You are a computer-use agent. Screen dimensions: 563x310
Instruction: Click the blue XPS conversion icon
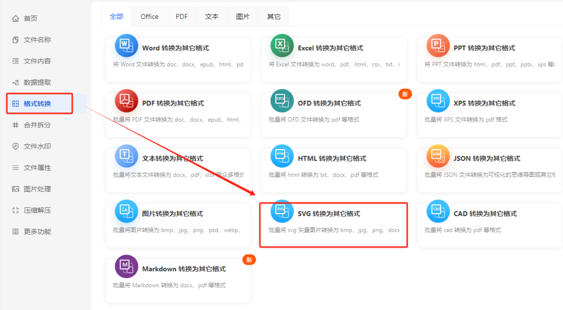coord(438,101)
